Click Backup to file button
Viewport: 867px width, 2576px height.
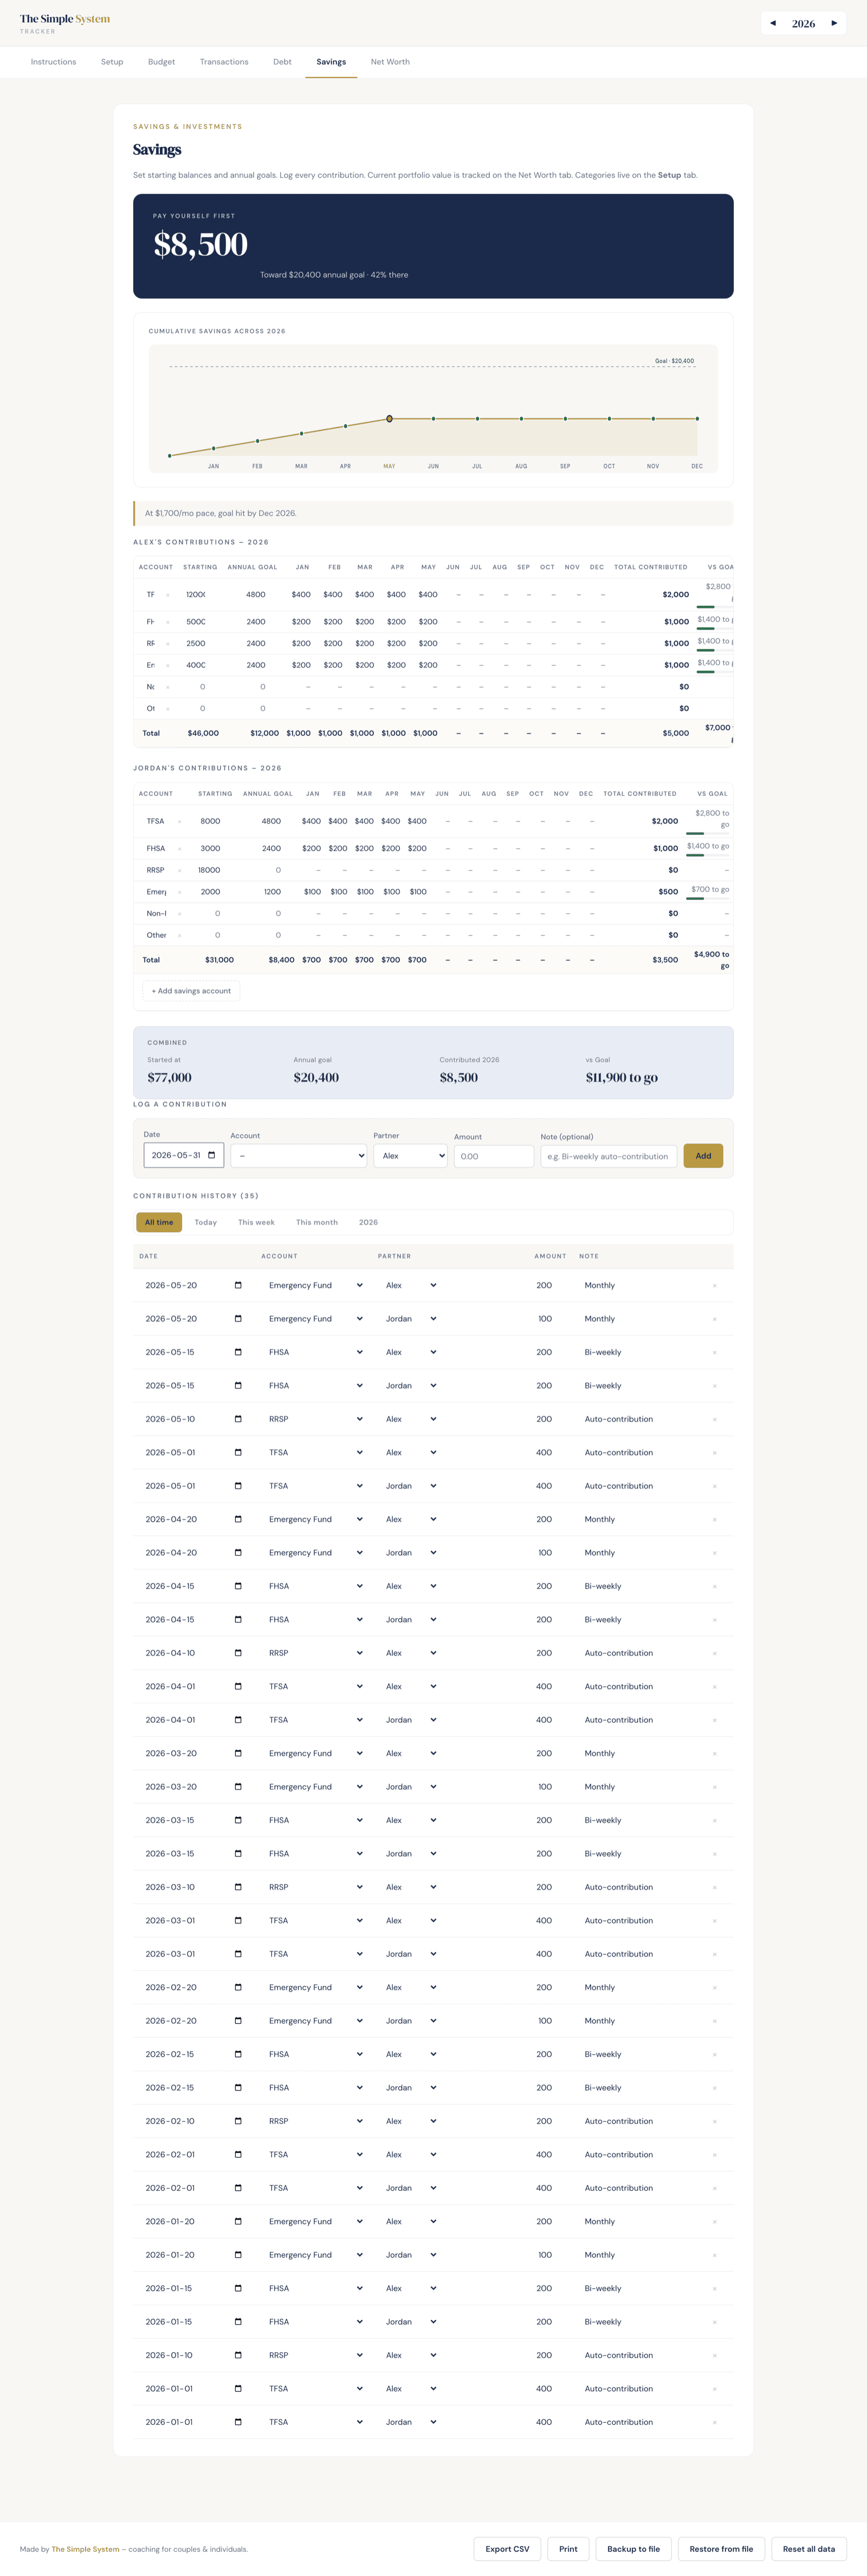click(633, 2549)
